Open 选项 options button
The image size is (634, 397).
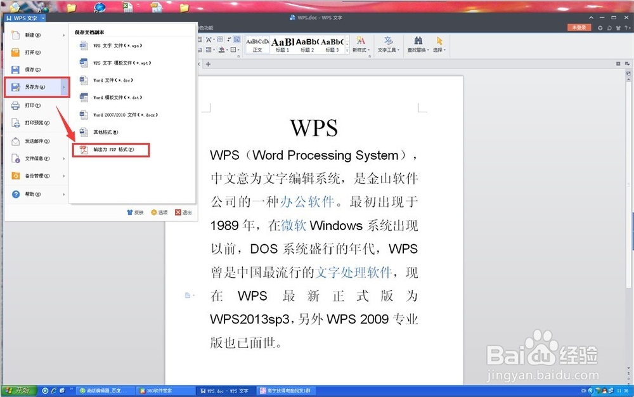point(159,212)
